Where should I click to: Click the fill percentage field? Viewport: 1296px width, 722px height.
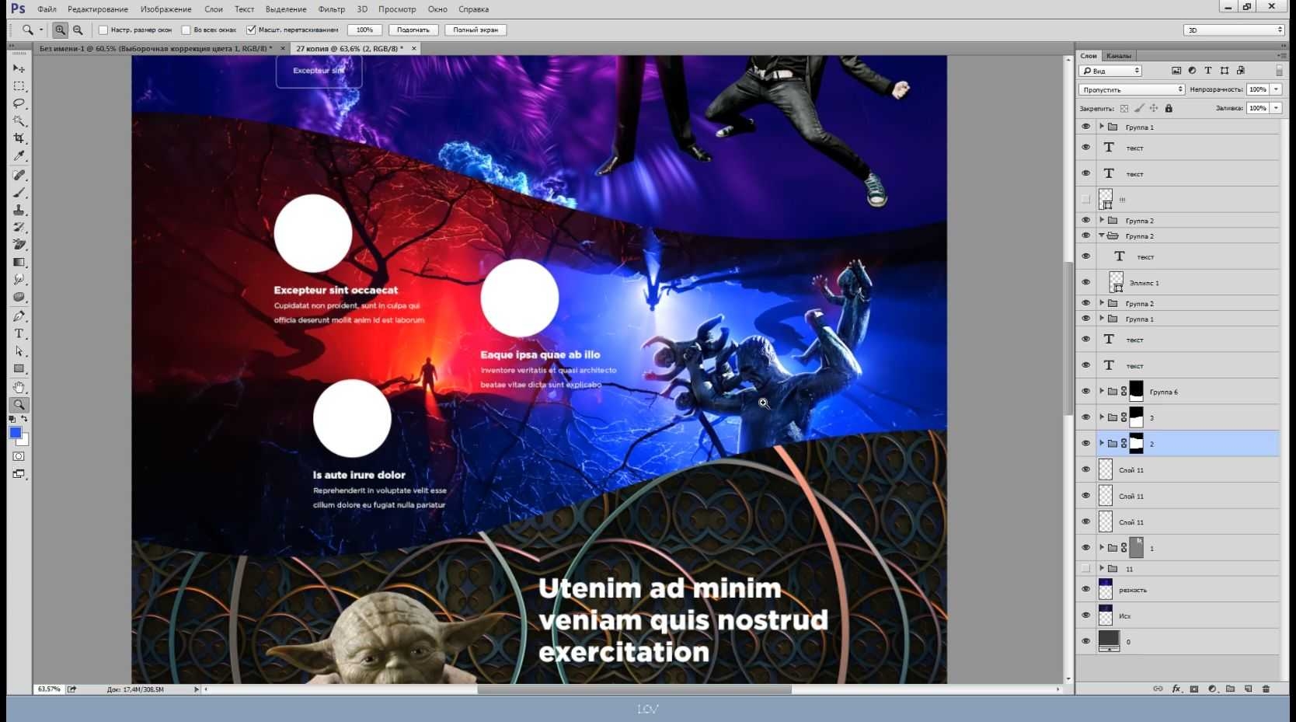coord(1257,108)
